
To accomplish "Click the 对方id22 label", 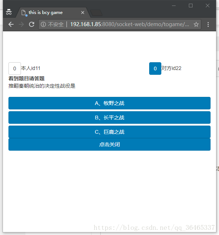I will (x=171, y=69).
